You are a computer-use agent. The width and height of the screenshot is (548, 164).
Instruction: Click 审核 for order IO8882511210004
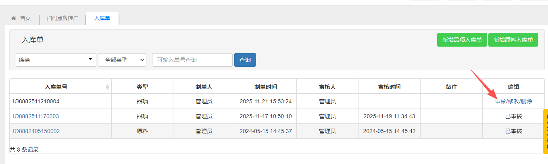click(500, 101)
